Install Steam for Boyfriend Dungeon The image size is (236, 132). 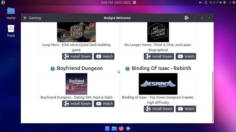[x=77, y=103]
